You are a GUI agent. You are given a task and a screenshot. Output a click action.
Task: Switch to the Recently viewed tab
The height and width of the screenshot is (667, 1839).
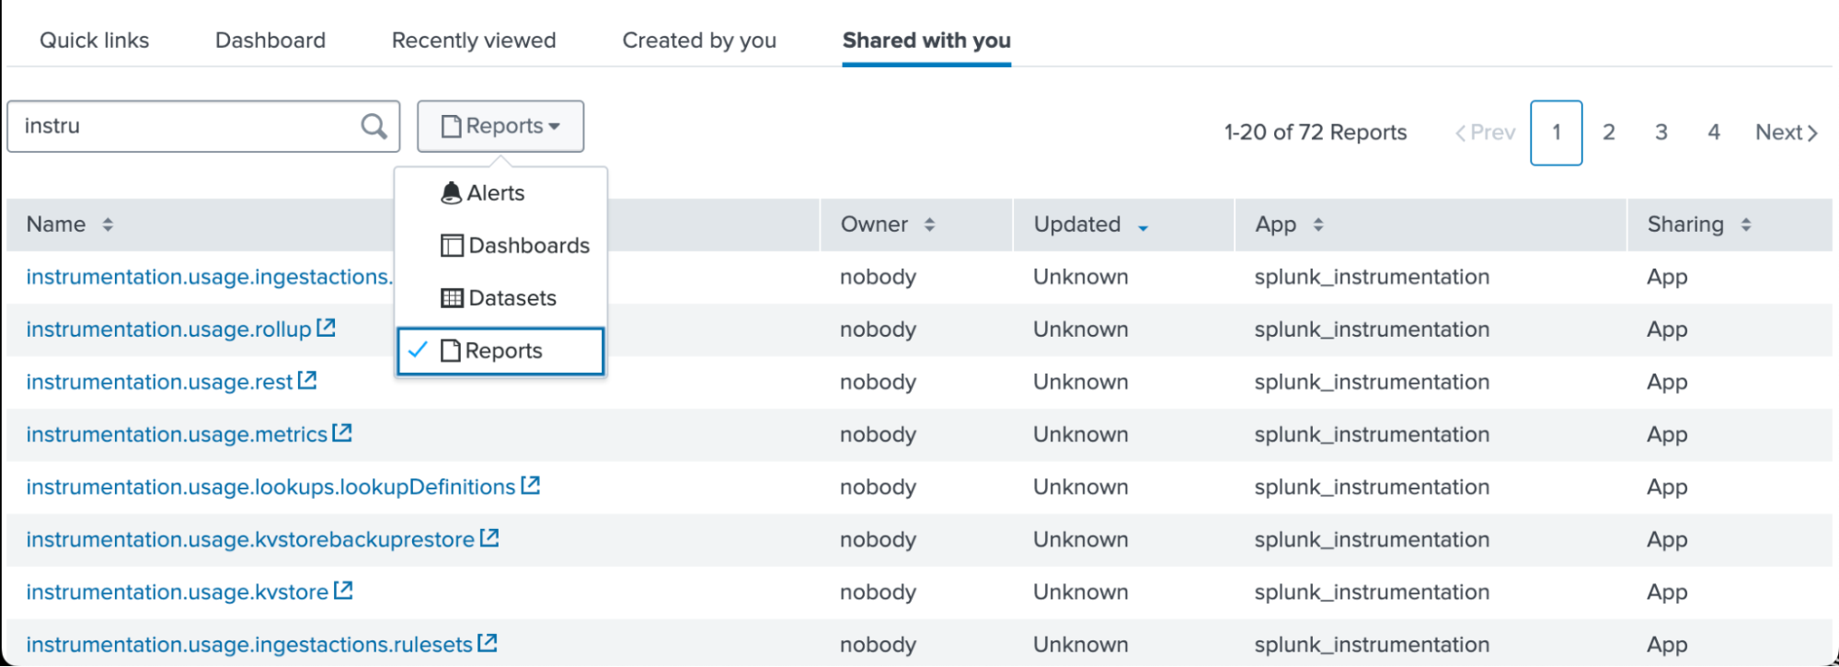(474, 40)
